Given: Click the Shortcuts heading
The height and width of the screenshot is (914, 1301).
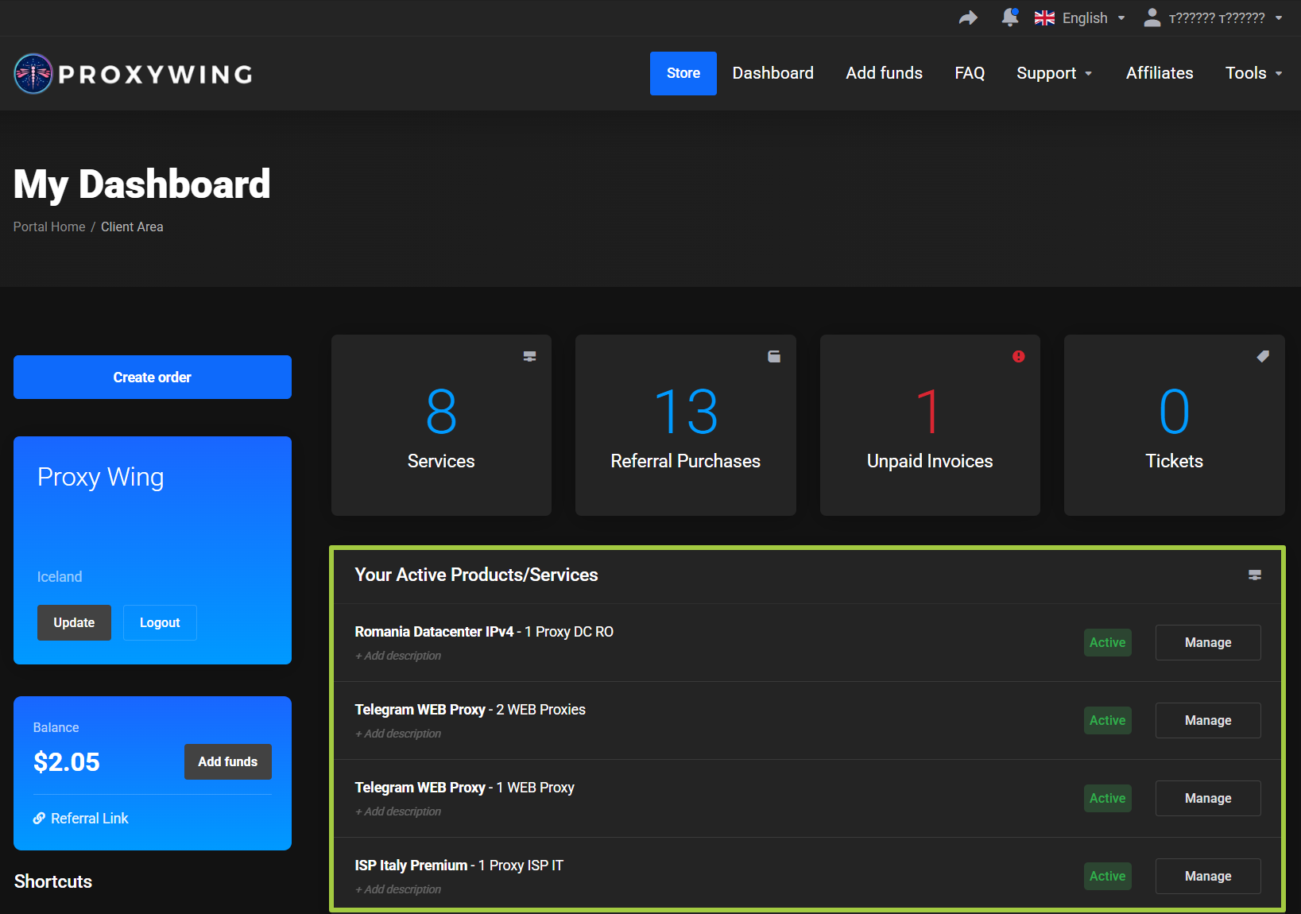Looking at the screenshot, I should coord(53,881).
